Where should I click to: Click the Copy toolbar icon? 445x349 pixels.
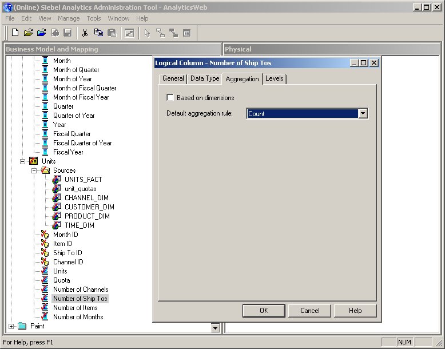[98, 33]
